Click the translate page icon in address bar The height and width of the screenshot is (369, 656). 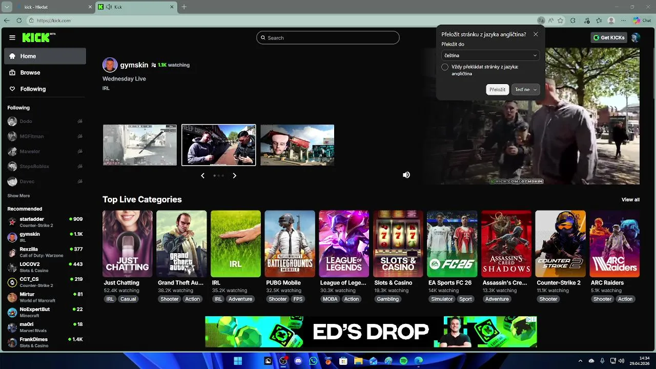pyautogui.click(x=541, y=20)
